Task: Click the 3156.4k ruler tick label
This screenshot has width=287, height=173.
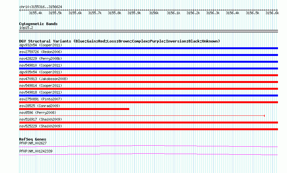Action: [233, 13]
